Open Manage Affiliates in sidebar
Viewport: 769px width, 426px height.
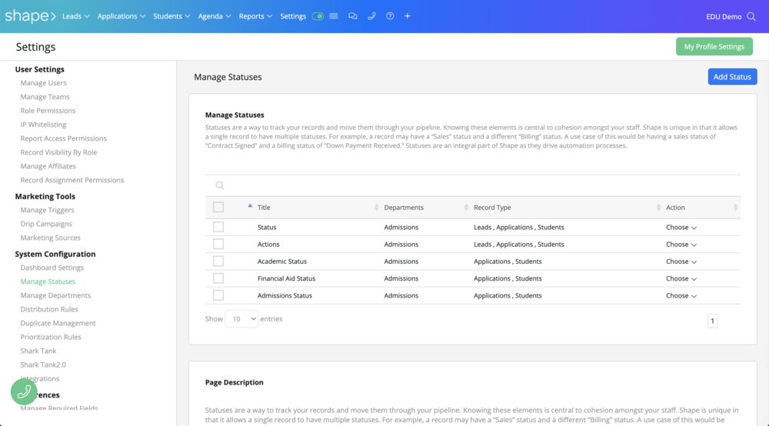coord(48,166)
